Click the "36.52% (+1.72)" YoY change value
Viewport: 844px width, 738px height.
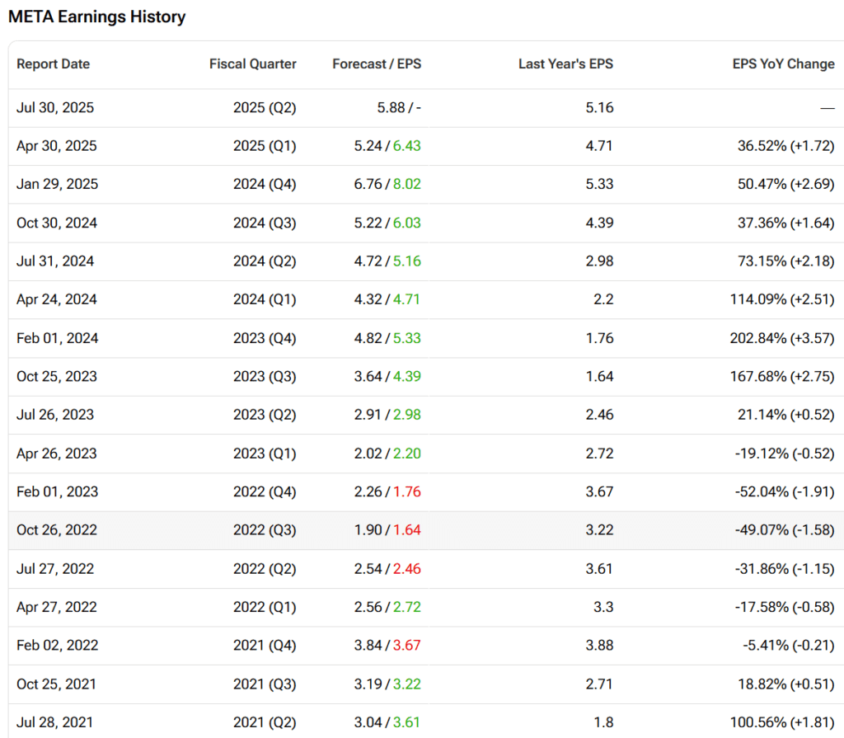pos(785,146)
